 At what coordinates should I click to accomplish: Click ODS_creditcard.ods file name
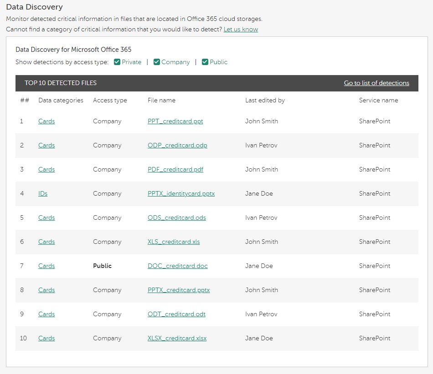[x=176, y=217]
